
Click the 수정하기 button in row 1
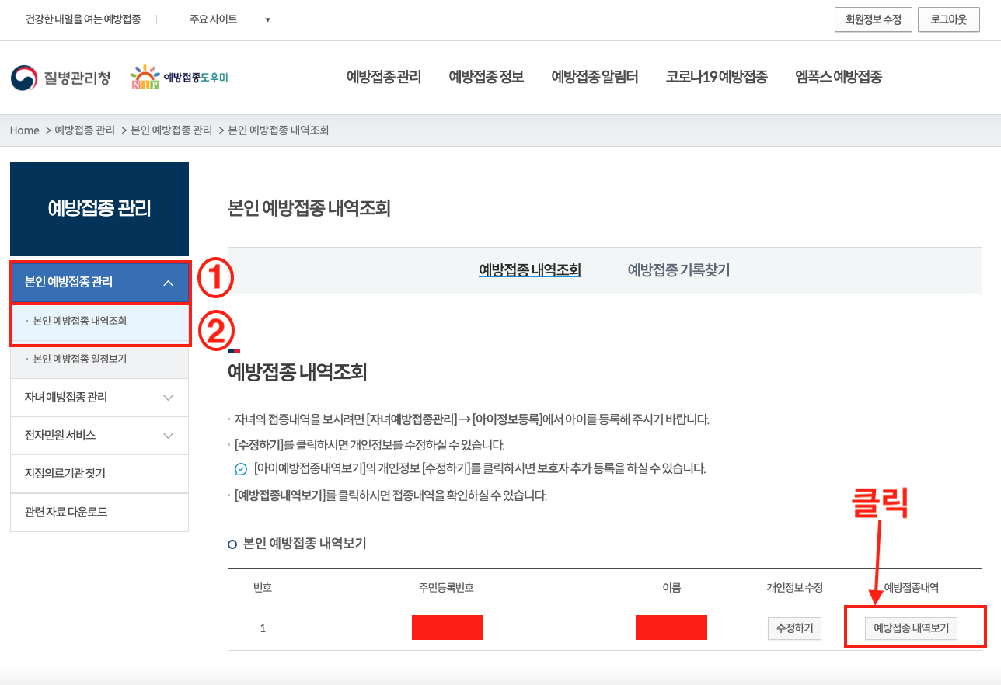pyautogui.click(x=794, y=628)
